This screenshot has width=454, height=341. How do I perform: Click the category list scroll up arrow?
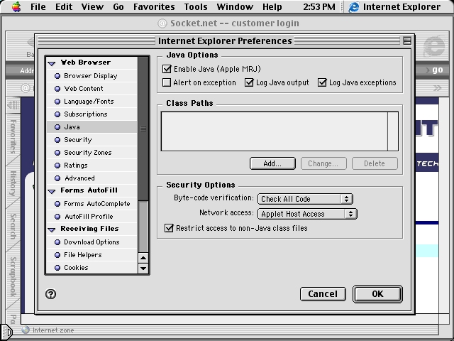click(143, 258)
